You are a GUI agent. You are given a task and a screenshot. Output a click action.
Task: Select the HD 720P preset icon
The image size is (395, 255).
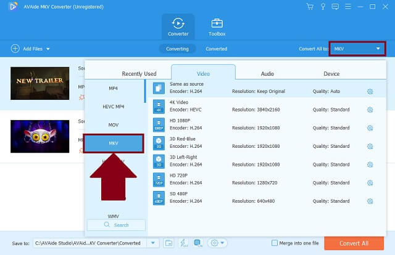tap(159, 180)
